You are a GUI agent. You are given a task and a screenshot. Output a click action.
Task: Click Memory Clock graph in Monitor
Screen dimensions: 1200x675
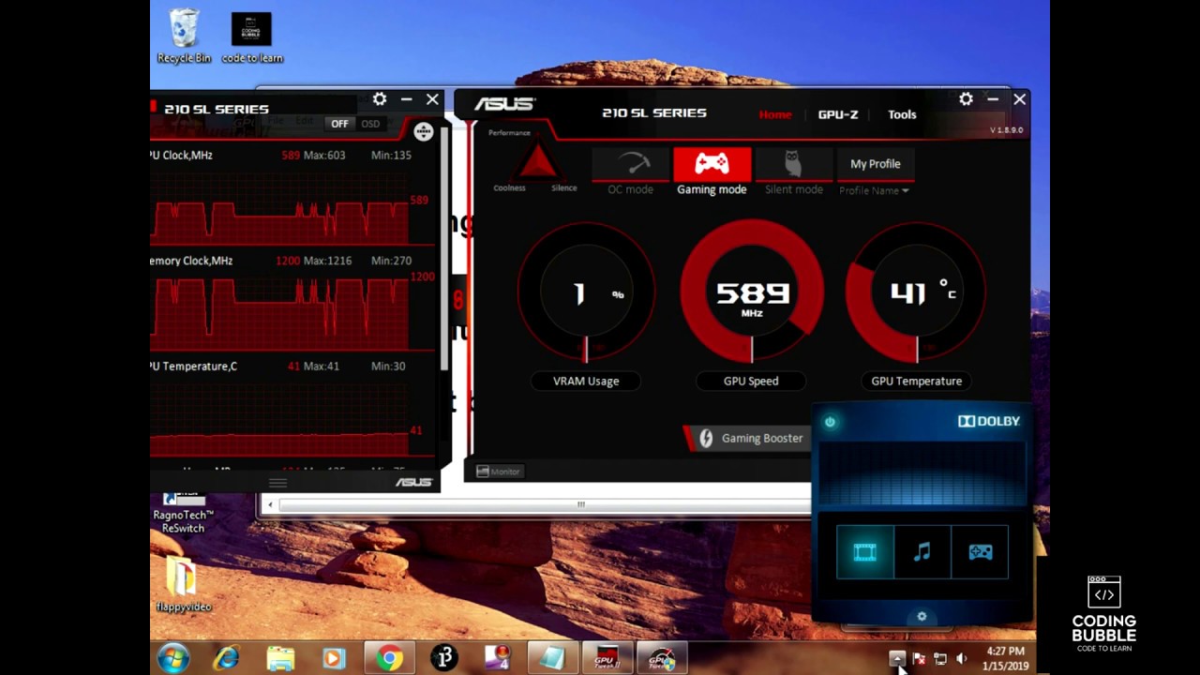279,312
